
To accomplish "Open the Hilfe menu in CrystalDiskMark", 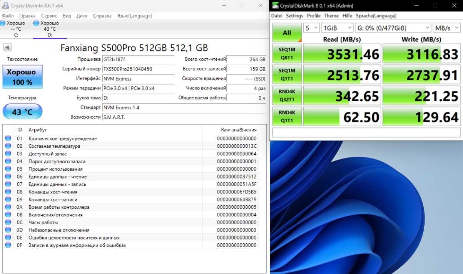I will pos(347,16).
